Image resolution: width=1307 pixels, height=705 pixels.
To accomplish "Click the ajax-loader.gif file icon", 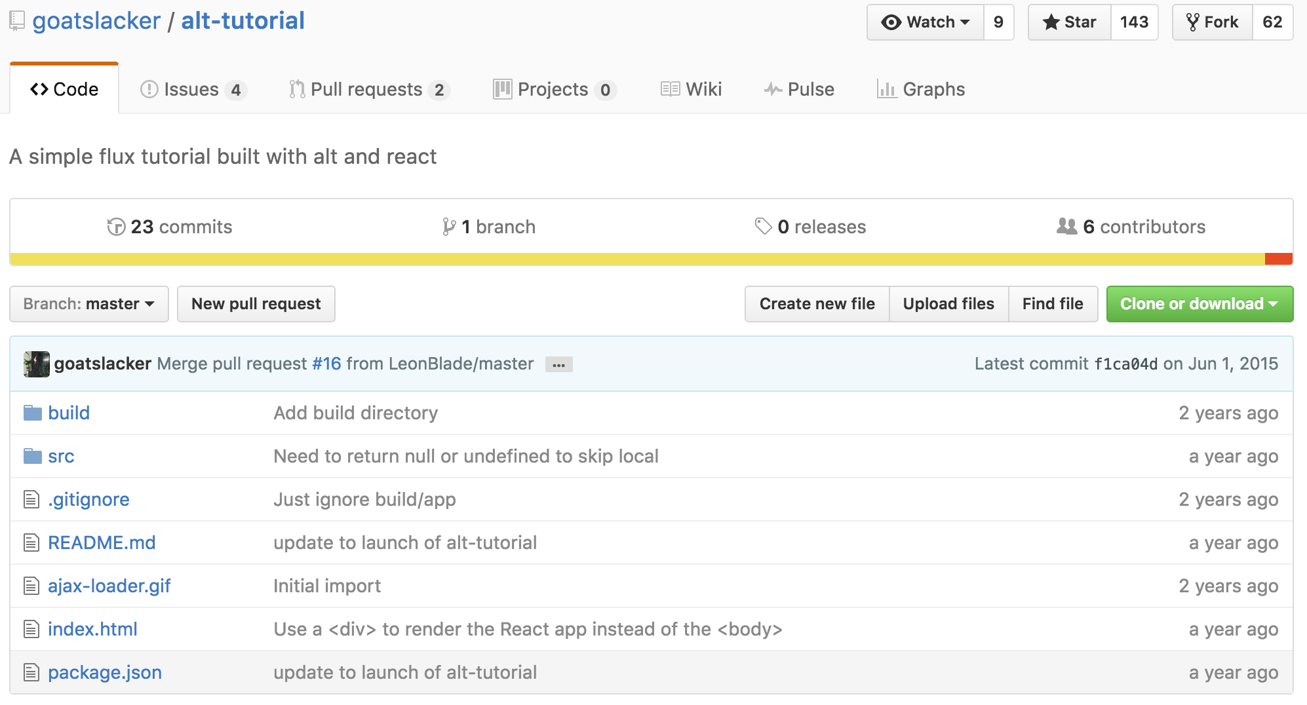I will point(31,586).
